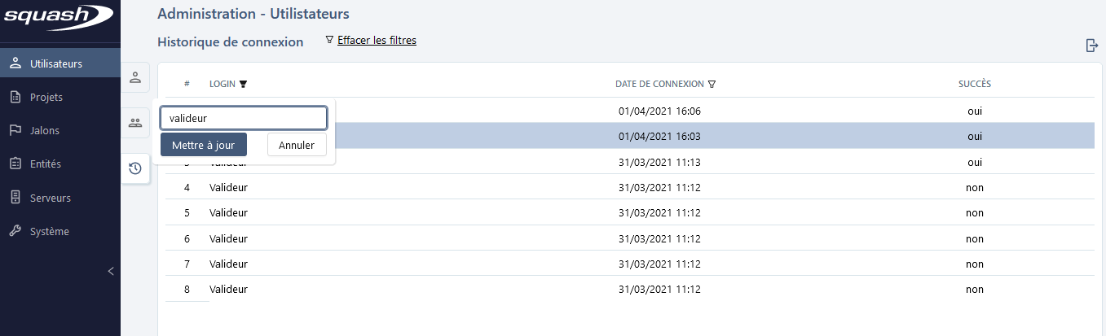
Task: Click the filter icon beside Effacer les filtres
Action: point(329,40)
